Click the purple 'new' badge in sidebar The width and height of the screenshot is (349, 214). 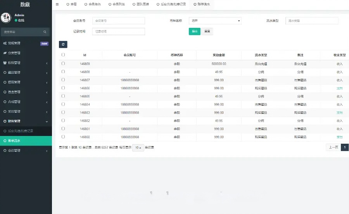point(44,44)
